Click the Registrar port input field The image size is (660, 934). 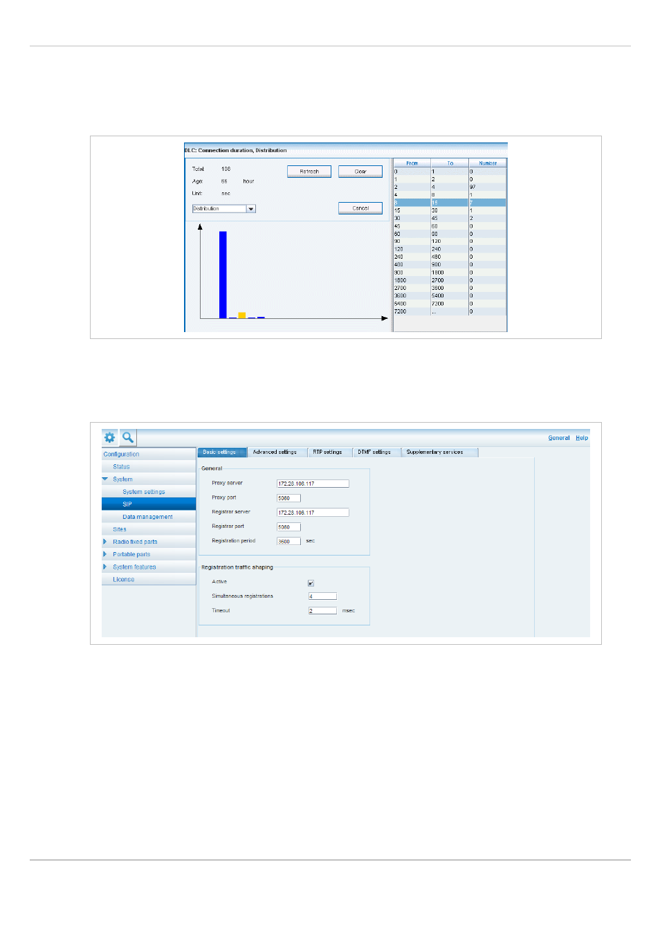288,527
